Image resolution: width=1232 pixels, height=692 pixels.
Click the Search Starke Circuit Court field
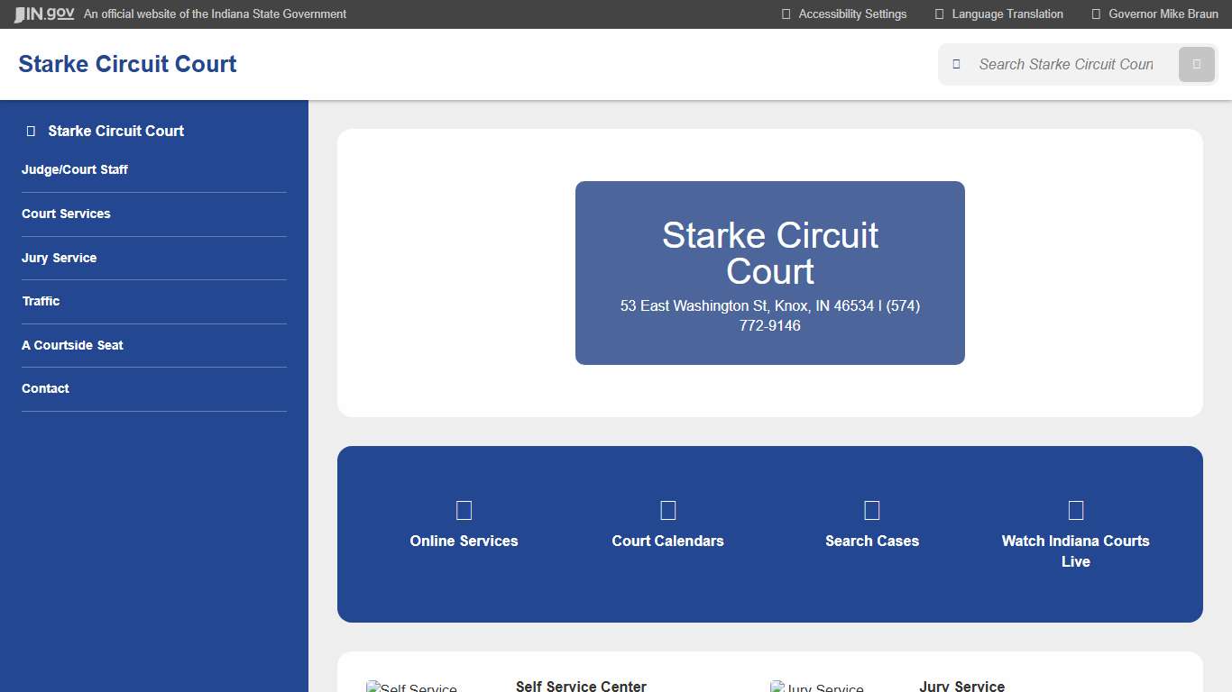tap(1064, 64)
